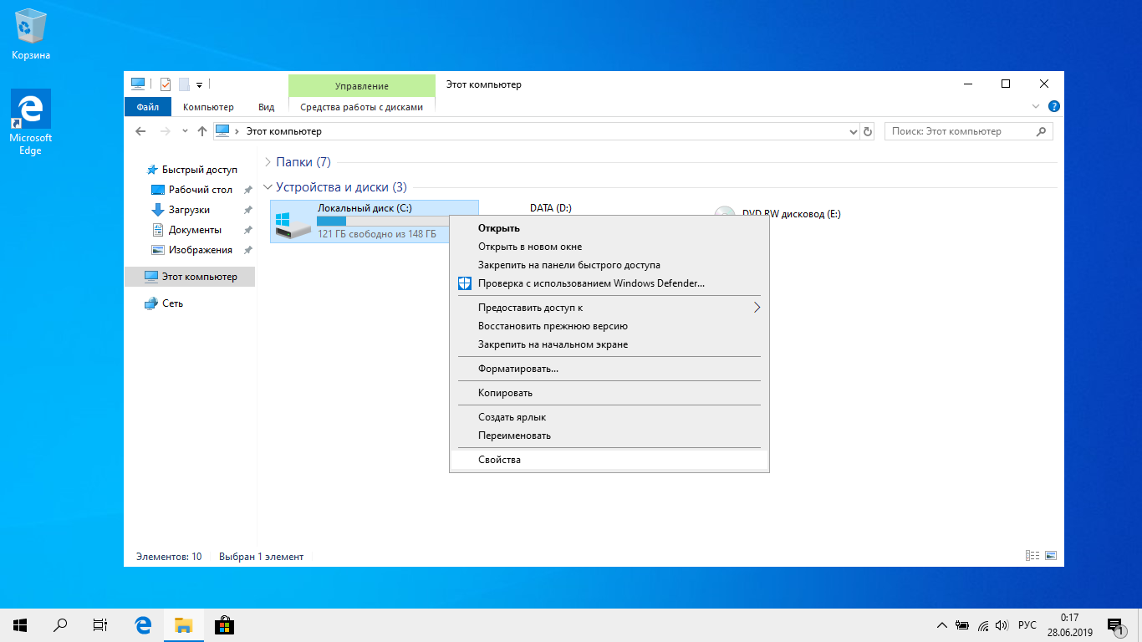Click the Back navigation arrow
Screen dimensions: 1142x642
pyautogui.click(x=140, y=131)
